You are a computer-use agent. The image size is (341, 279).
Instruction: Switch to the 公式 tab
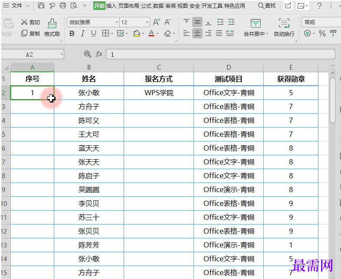click(146, 6)
